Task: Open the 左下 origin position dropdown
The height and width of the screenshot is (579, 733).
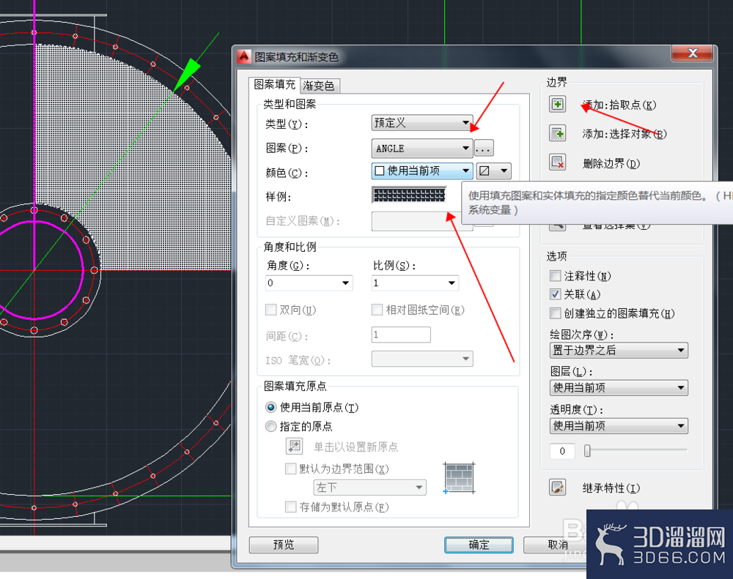Action: (x=369, y=488)
